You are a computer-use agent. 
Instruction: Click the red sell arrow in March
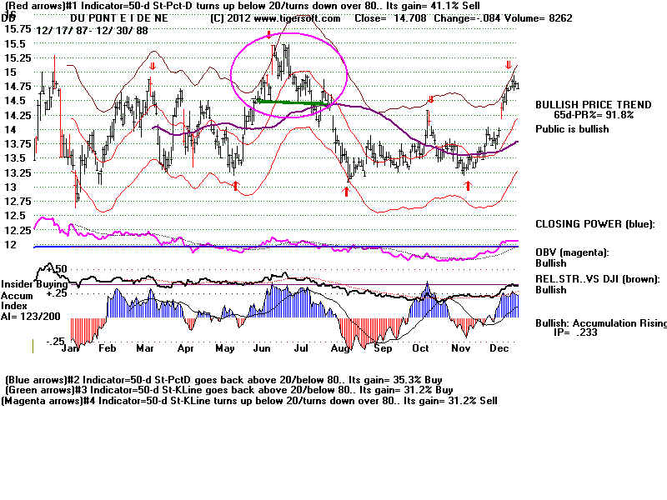click(152, 65)
